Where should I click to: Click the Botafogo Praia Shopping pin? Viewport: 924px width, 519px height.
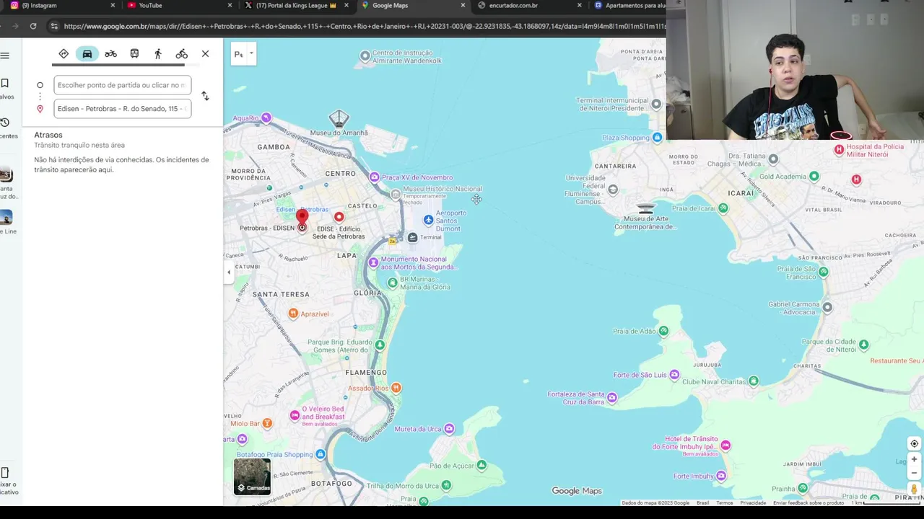point(321,454)
